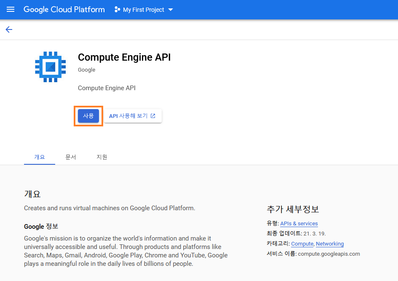398x281 pixels.
Task: Follow the Networking category link
Action: [330, 244]
